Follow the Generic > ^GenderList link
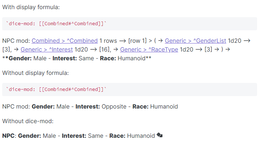 click(x=195, y=41)
